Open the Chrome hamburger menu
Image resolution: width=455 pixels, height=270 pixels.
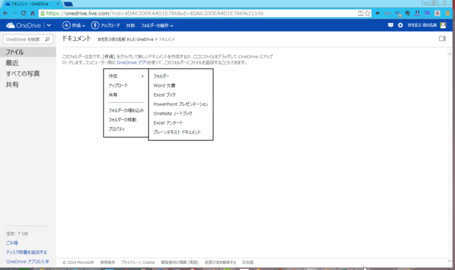coord(448,13)
